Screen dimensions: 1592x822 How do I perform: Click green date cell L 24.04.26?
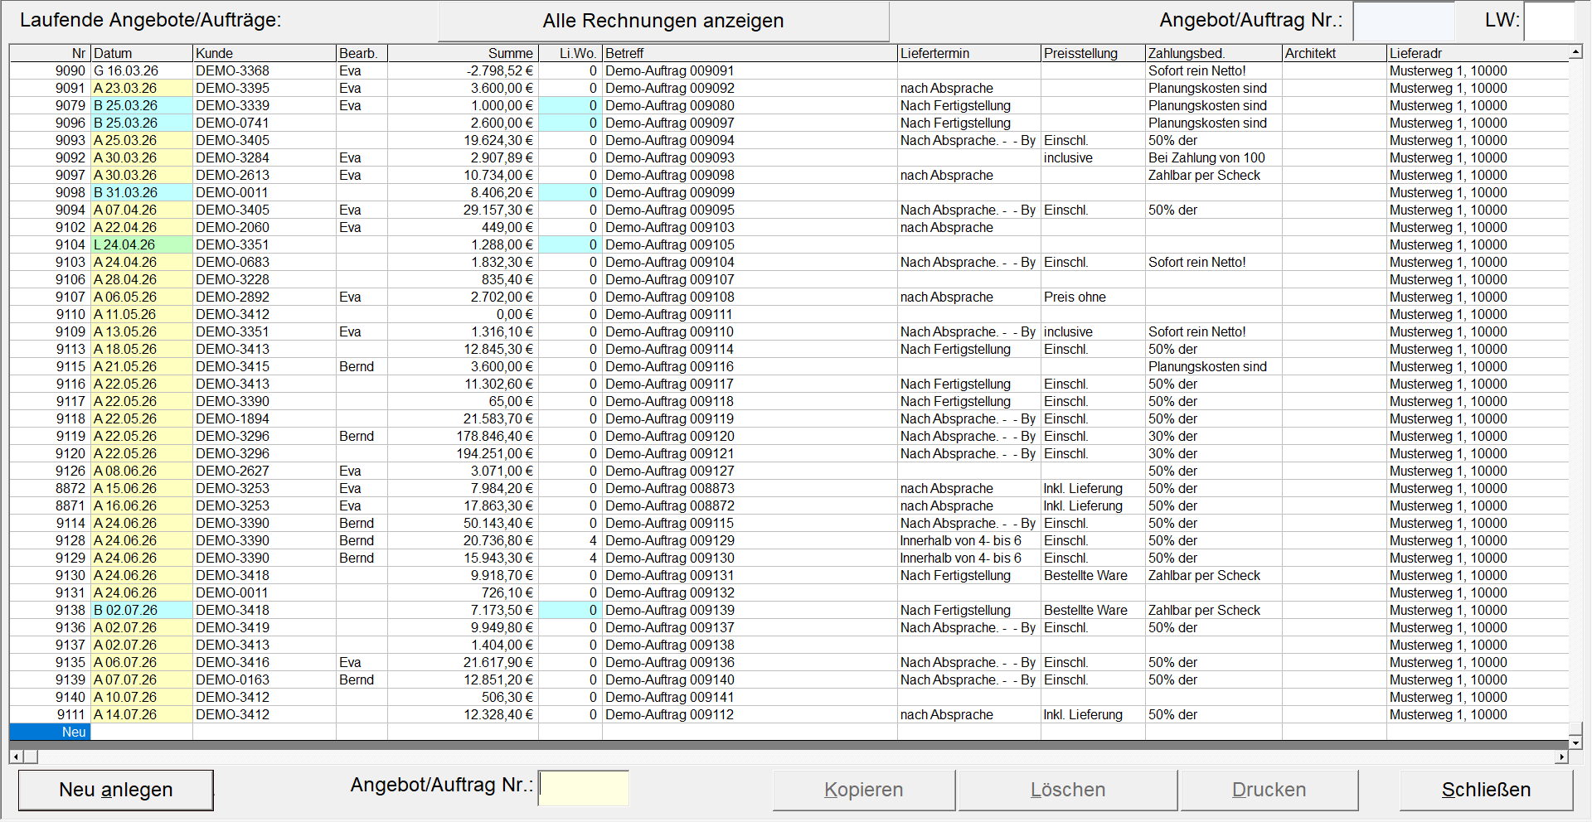[141, 245]
